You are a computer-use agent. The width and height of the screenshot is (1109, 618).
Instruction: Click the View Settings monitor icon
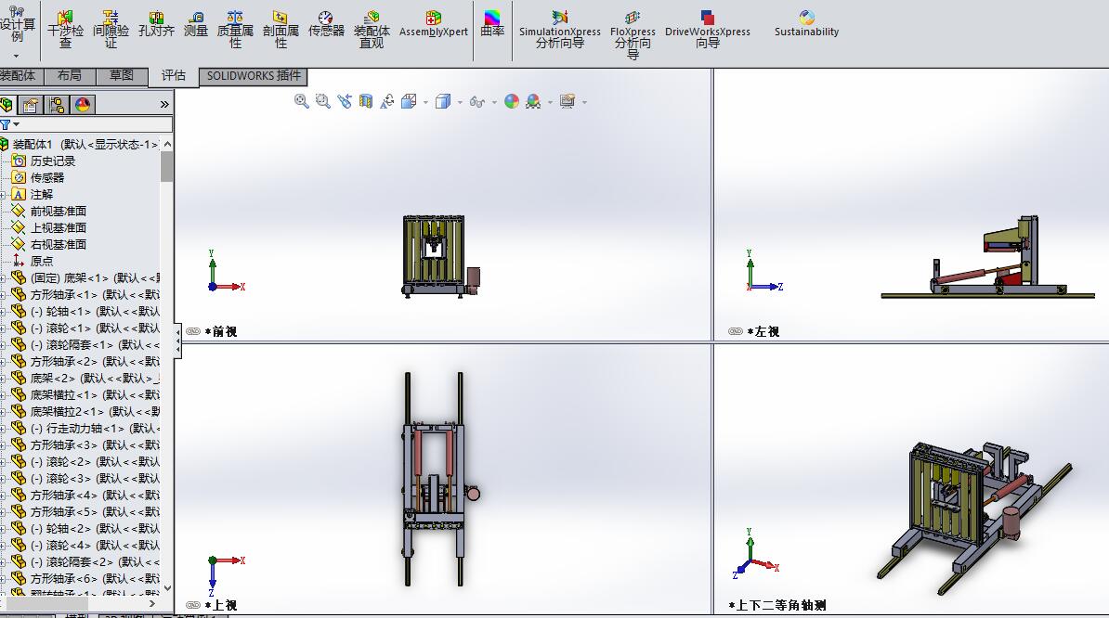[x=568, y=101]
